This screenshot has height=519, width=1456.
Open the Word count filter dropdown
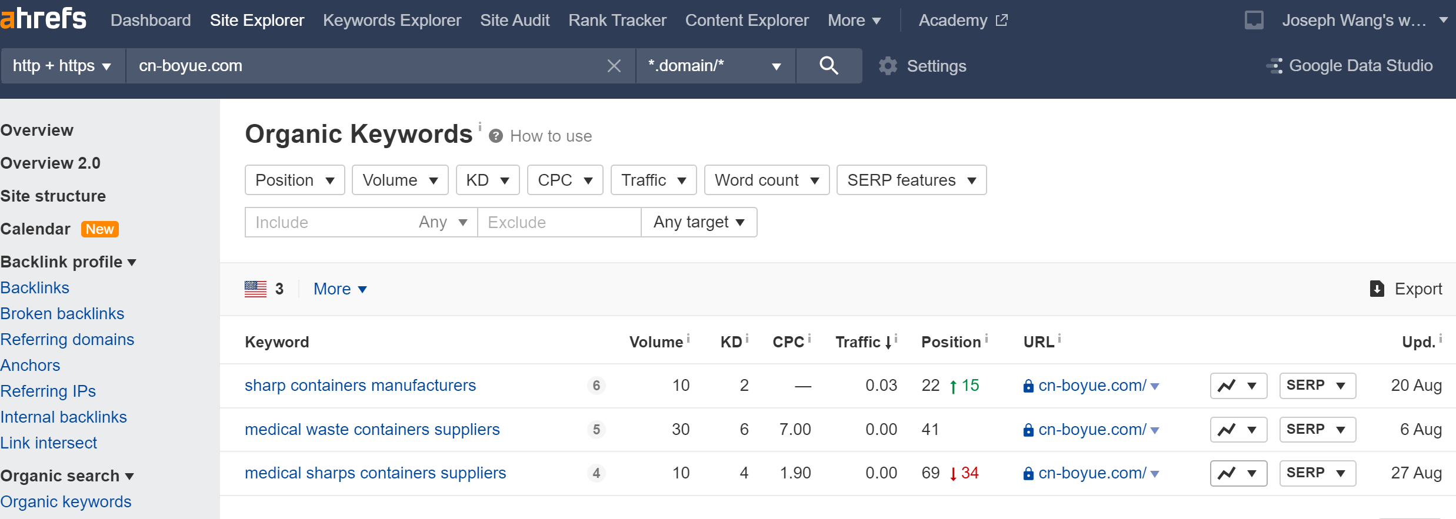tap(767, 180)
